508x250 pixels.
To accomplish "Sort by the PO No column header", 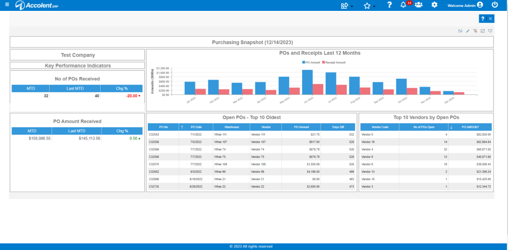I will pyautogui.click(x=163, y=127).
